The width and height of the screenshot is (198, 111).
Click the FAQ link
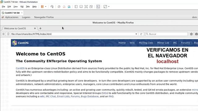[x=111, y=97]
